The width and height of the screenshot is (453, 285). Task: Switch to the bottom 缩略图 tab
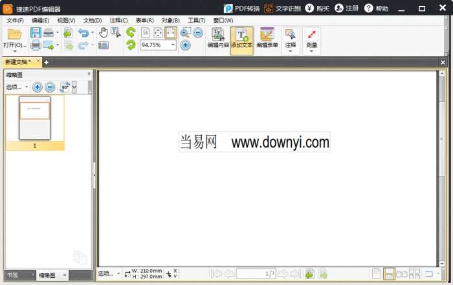(47, 275)
